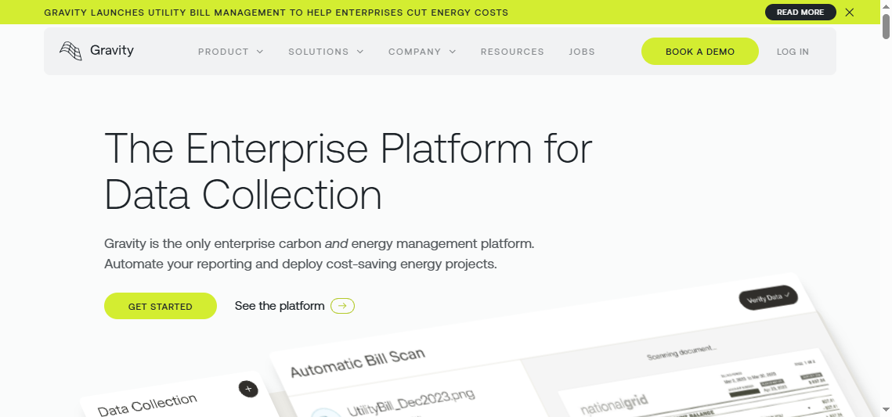The width and height of the screenshot is (892, 417).
Task: Click the Verify Data badge in the preview
Action: tap(768, 297)
